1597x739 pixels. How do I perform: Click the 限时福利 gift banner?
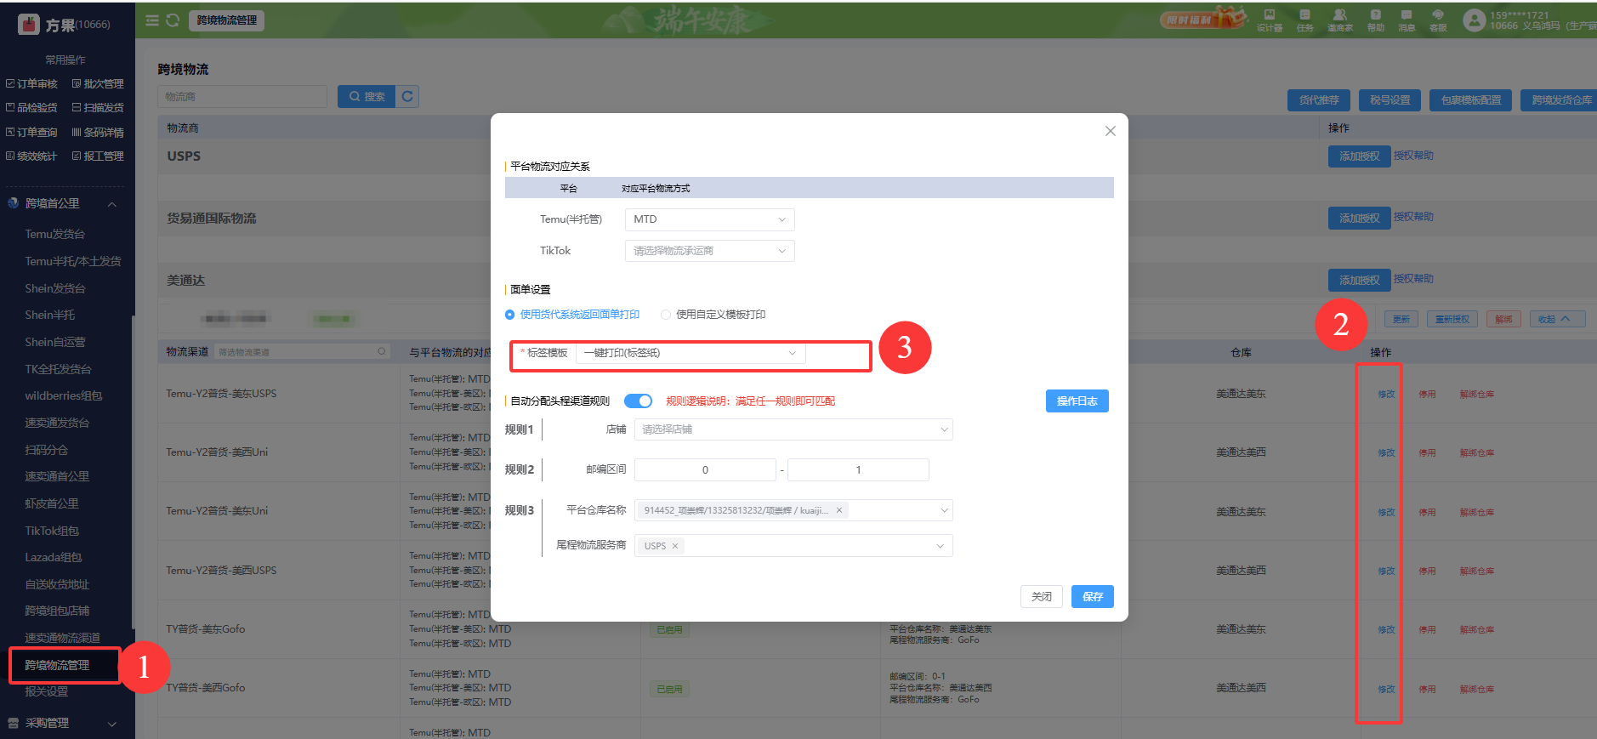click(1203, 19)
